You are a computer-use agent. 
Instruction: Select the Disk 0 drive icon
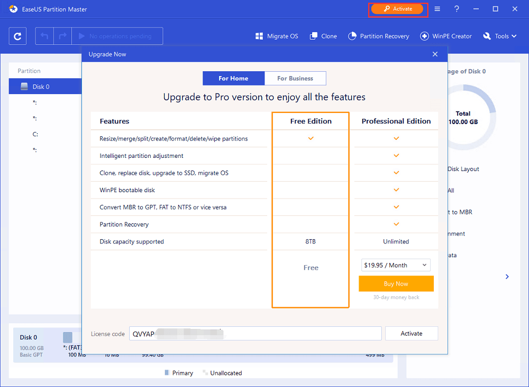tap(23, 86)
